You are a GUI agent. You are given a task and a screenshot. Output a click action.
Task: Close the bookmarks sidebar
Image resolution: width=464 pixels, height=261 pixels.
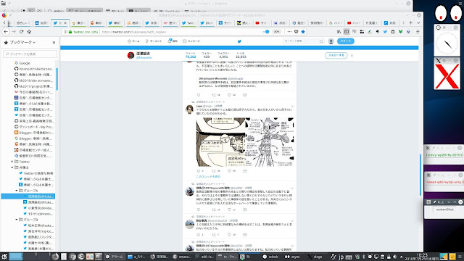point(54,43)
